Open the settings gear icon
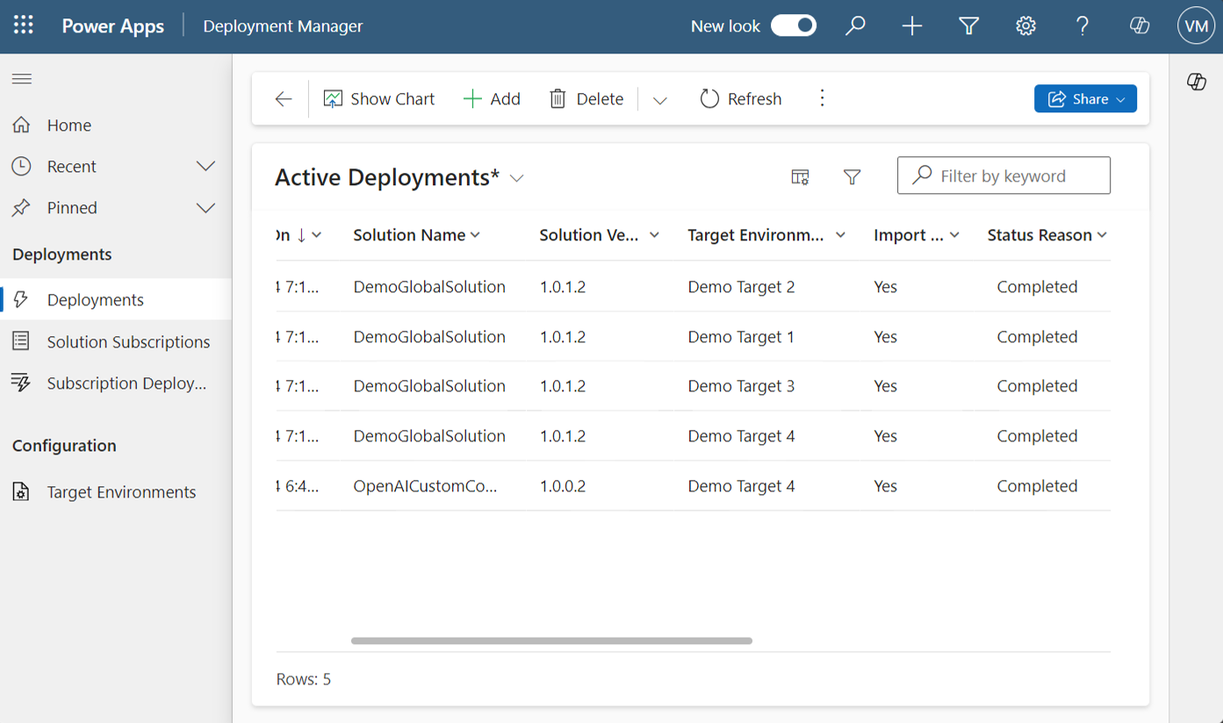This screenshot has height=723, width=1223. tap(1025, 26)
